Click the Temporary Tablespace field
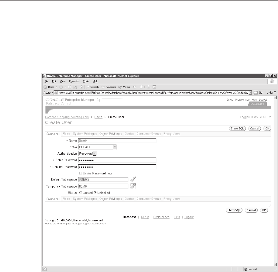Image resolution: width=278 pixels, height=272 pixels. 103,186
